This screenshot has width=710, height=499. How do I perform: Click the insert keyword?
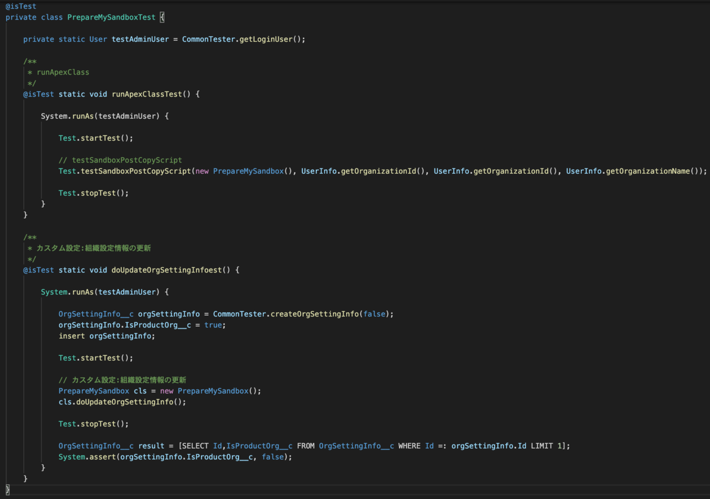(72, 336)
